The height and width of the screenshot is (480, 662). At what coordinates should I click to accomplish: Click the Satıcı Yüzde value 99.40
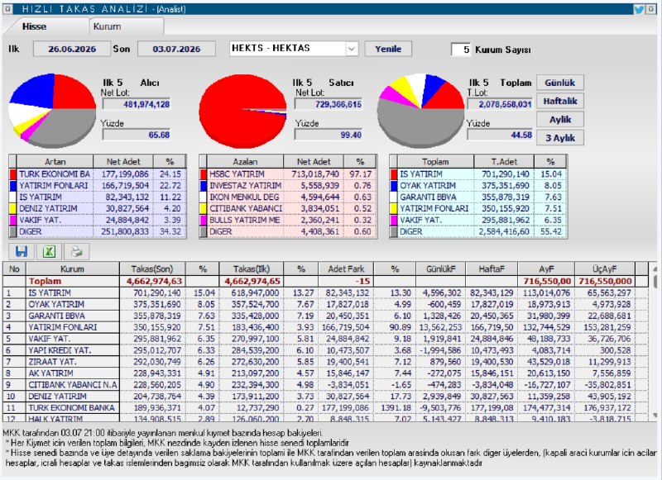point(329,135)
